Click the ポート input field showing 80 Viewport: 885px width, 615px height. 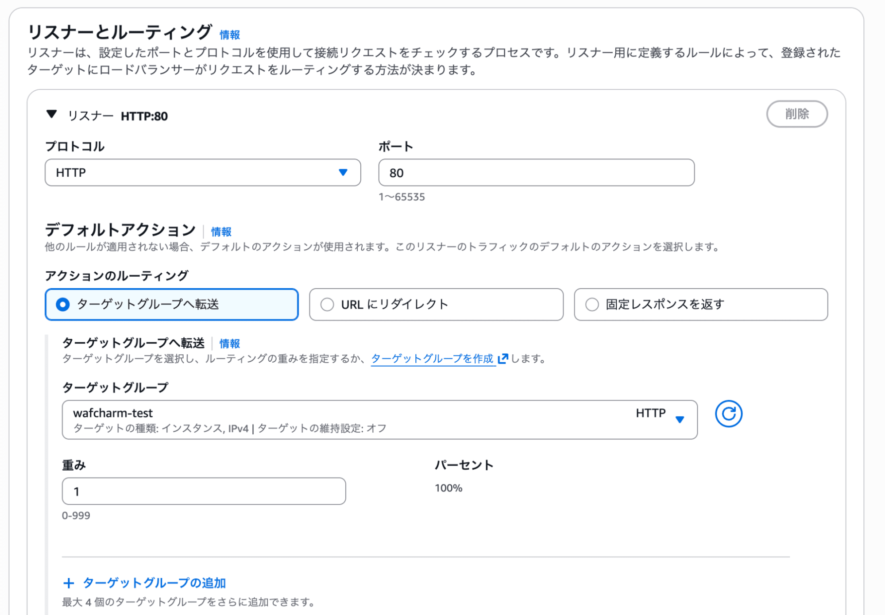coord(536,173)
